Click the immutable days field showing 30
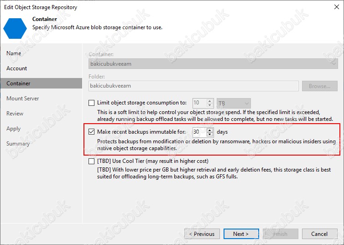 pyautogui.click(x=199, y=132)
